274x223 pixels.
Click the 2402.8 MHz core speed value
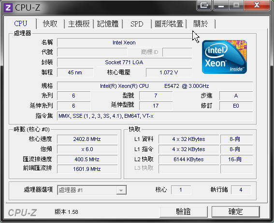tap(87, 139)
